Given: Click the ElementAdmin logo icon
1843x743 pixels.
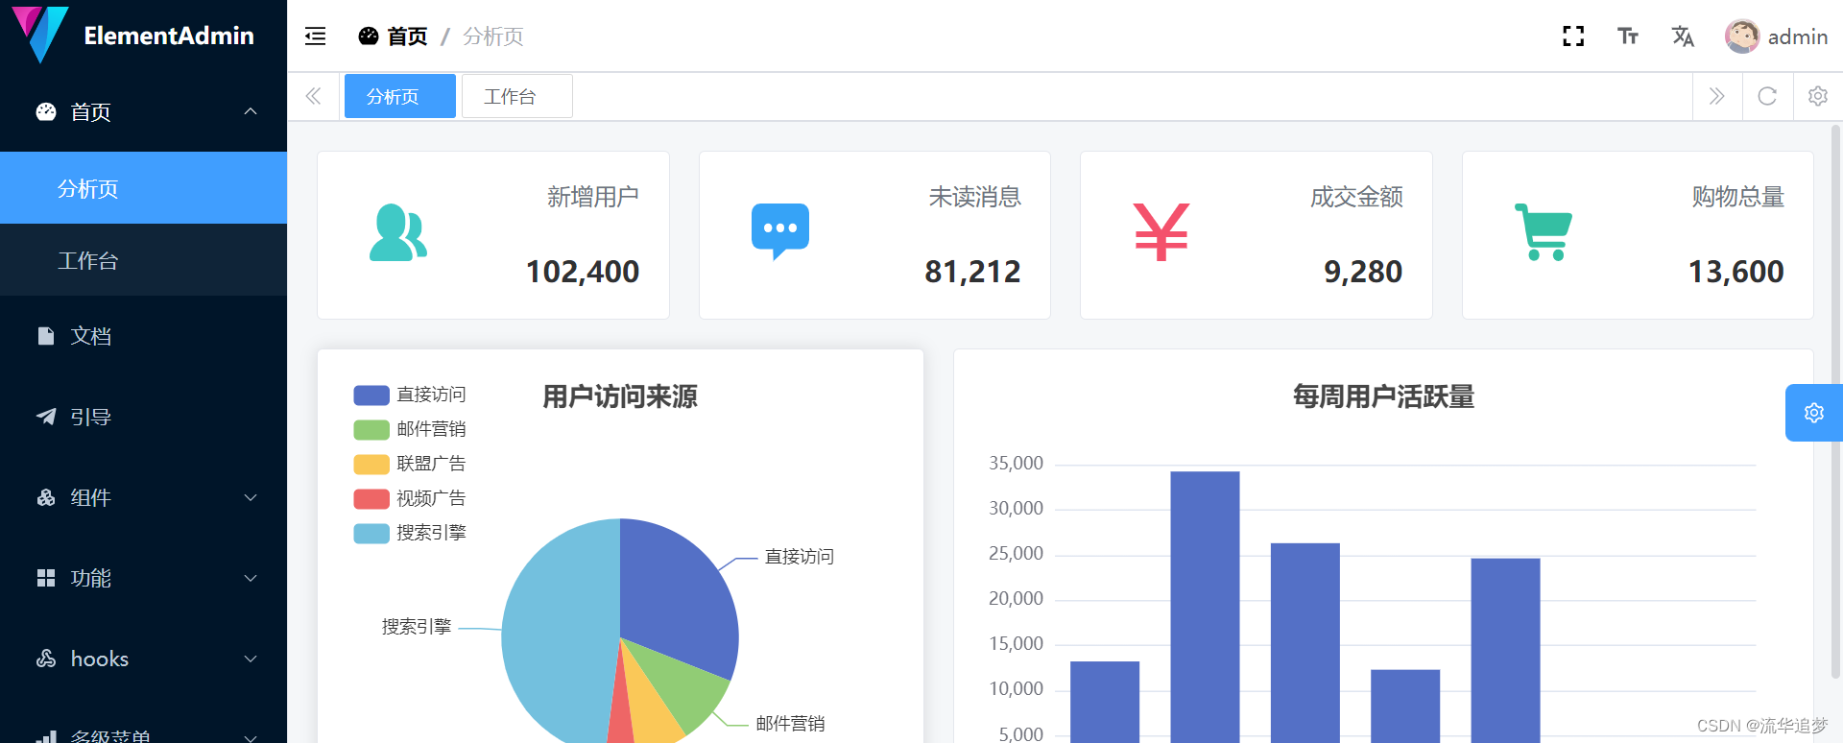Looking at the screenshot, I should point(40,35).
